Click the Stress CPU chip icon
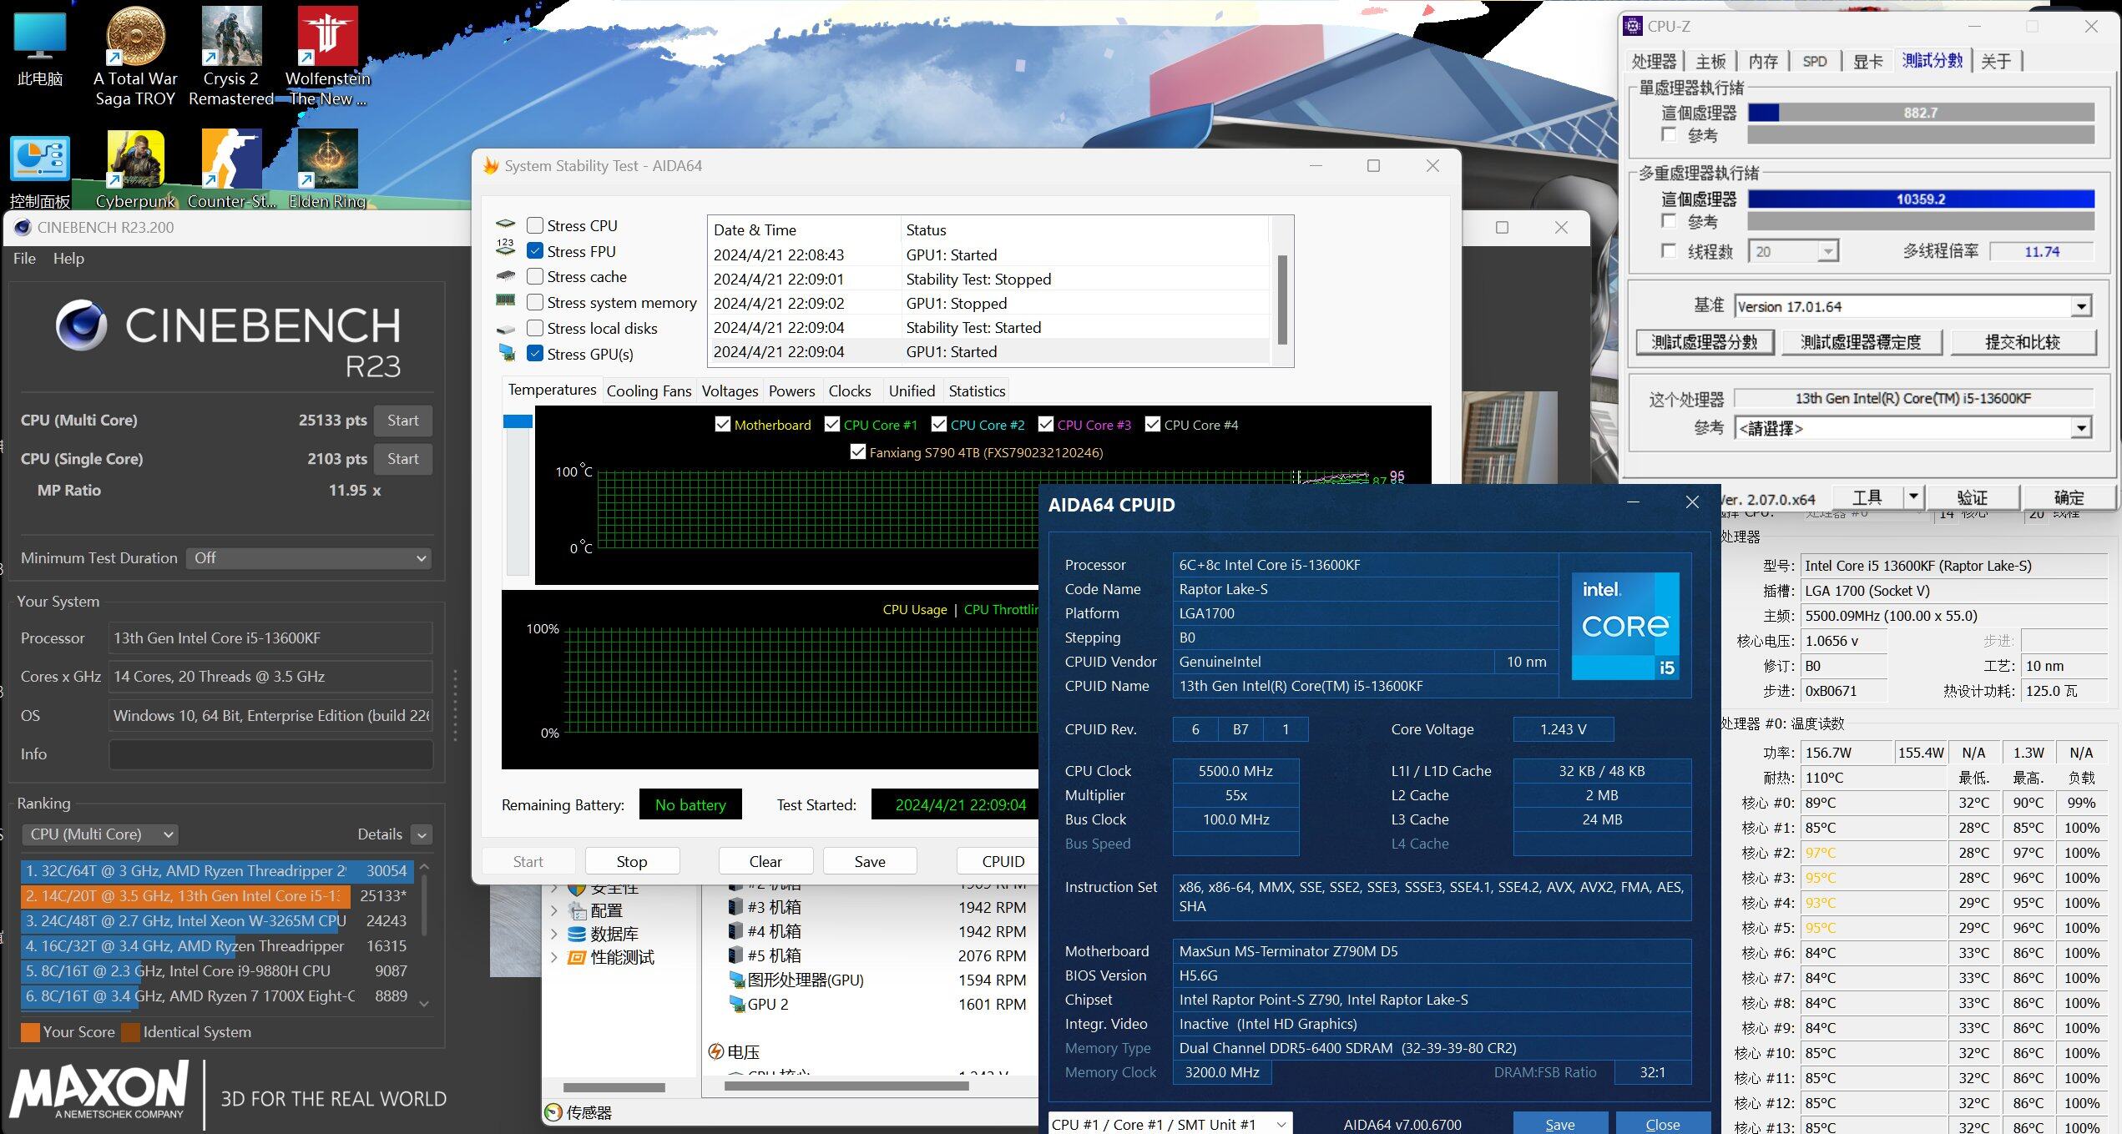2122x1134 pixels. pyautogui.click(x=506, y=224)
